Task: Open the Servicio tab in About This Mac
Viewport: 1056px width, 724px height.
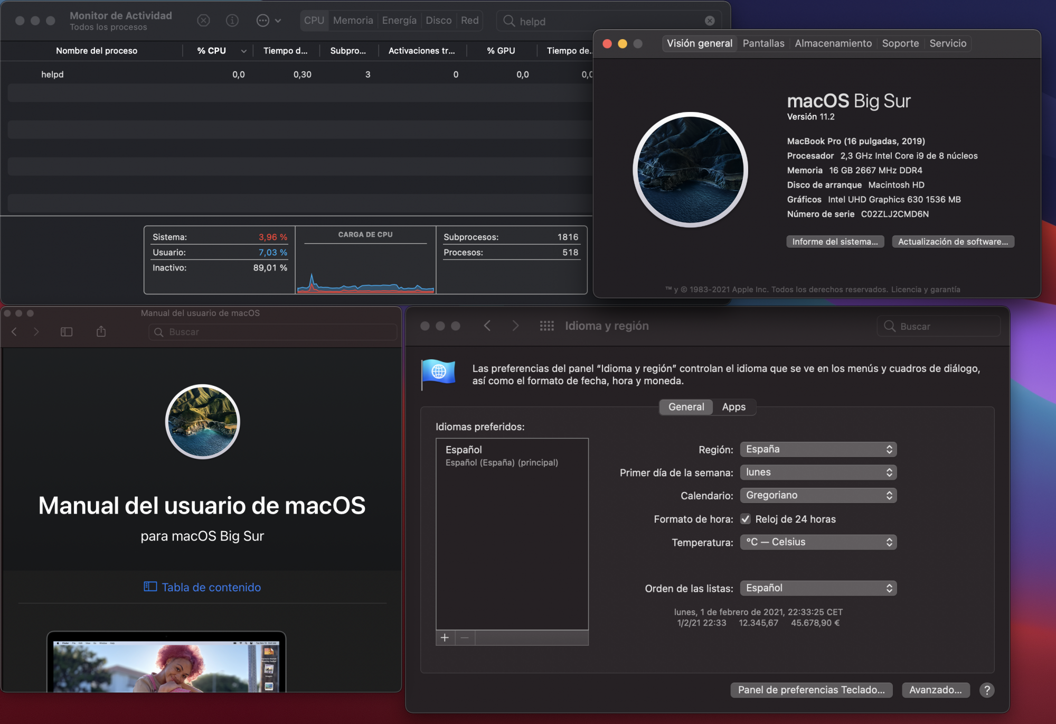Action: (948, 43)
